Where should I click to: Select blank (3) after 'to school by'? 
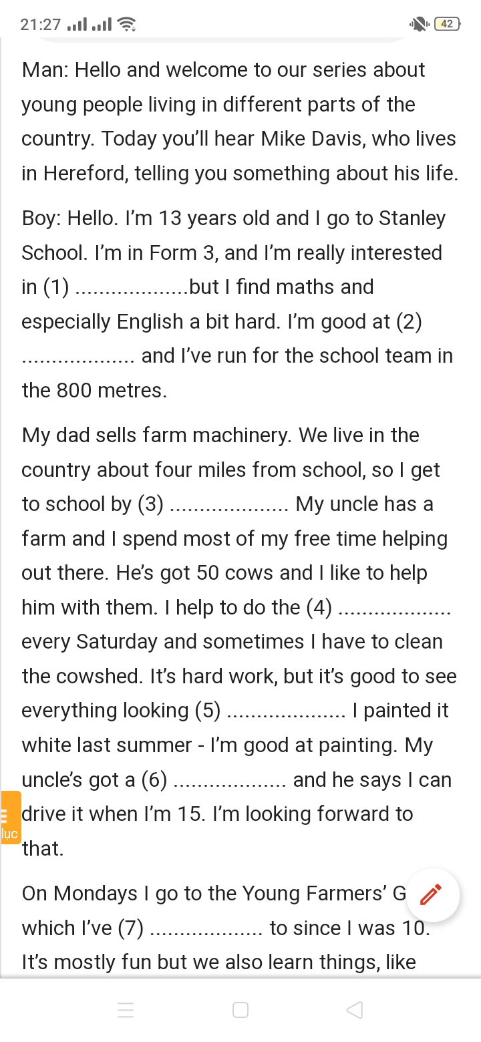[228, 506]
